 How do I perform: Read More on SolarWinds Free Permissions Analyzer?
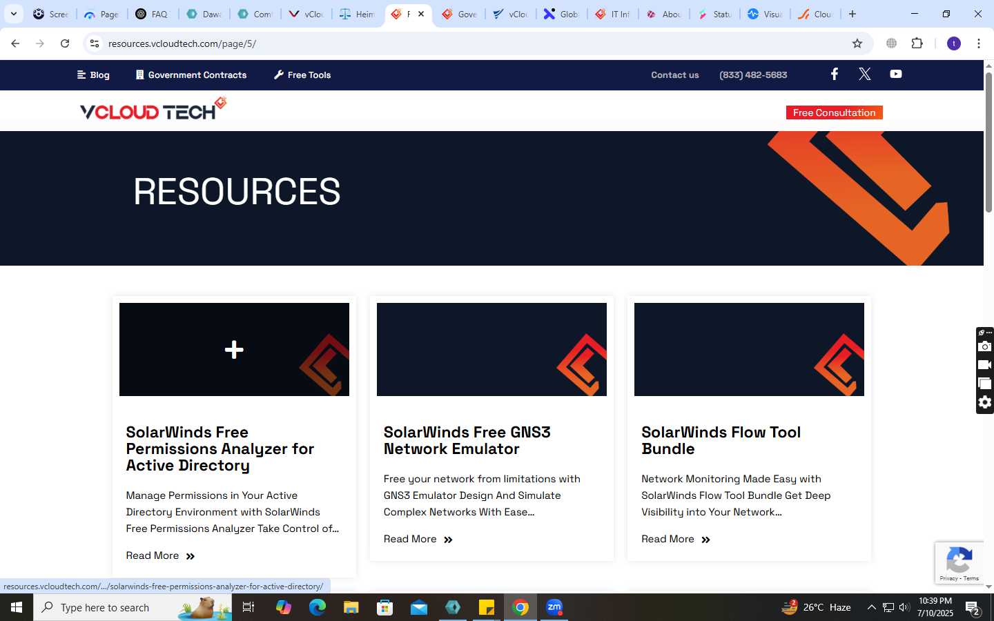(x=160, y=555)
